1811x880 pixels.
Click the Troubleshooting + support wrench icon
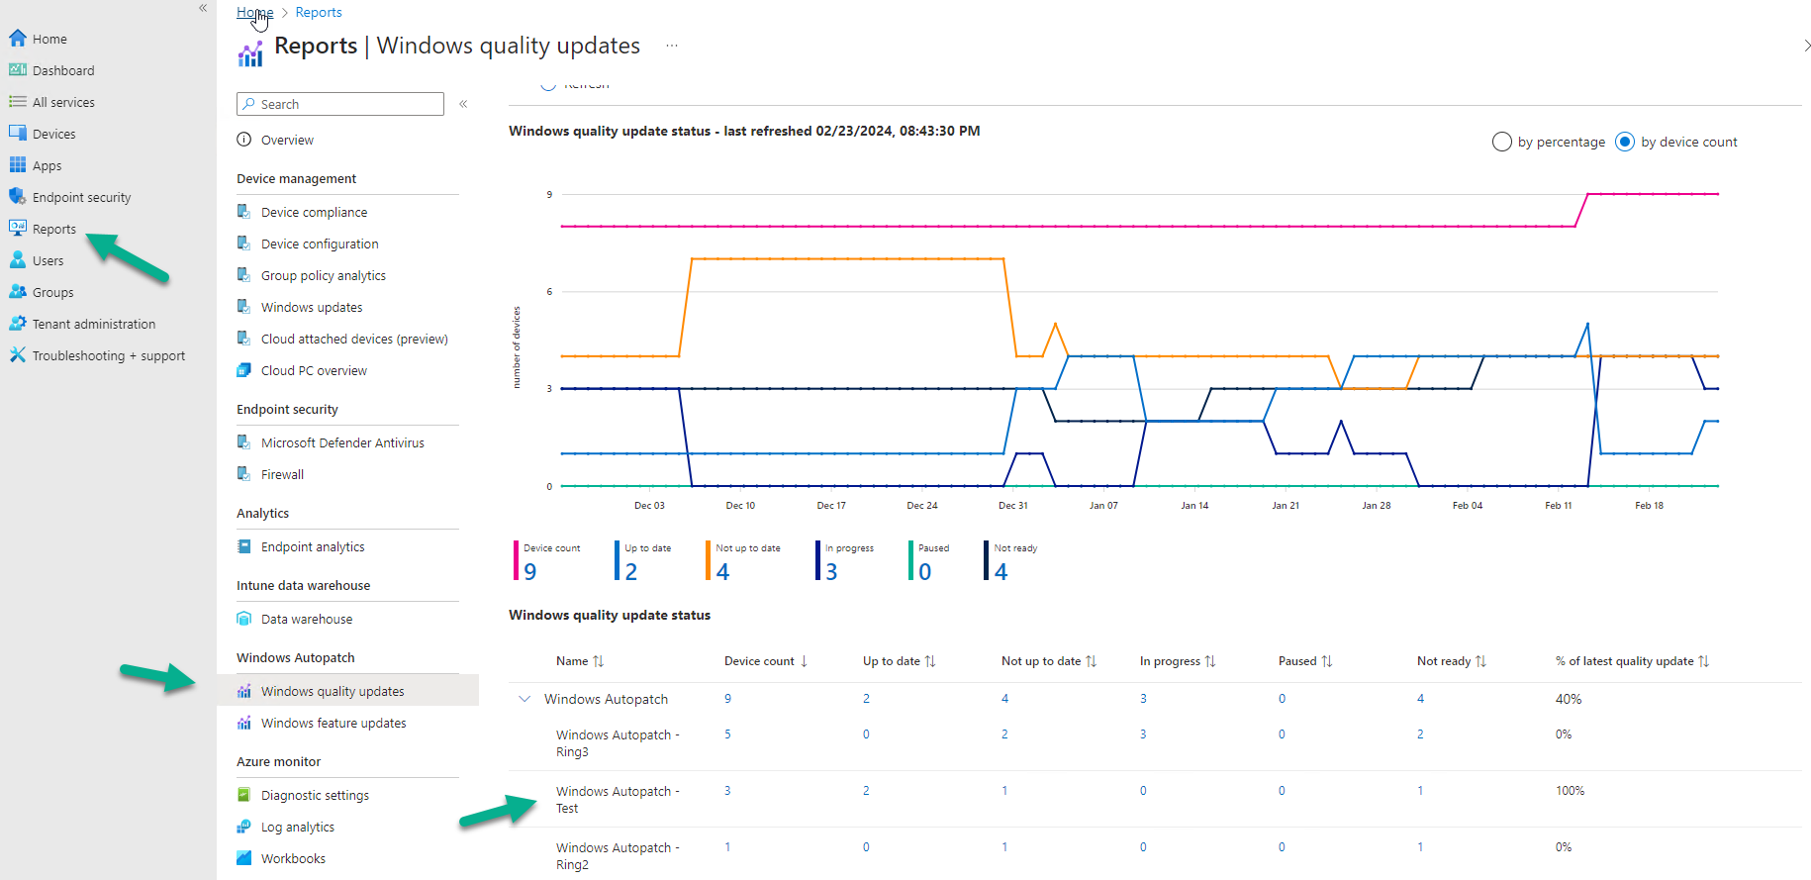tap(18, 355)
